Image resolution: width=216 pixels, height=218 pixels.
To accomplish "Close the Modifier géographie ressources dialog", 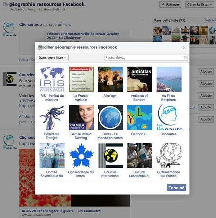I will [184, 48].
